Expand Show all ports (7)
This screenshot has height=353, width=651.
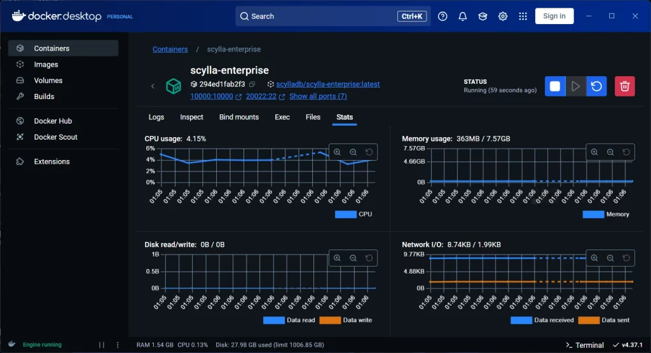pyautogui.click(x=318, y=97)
